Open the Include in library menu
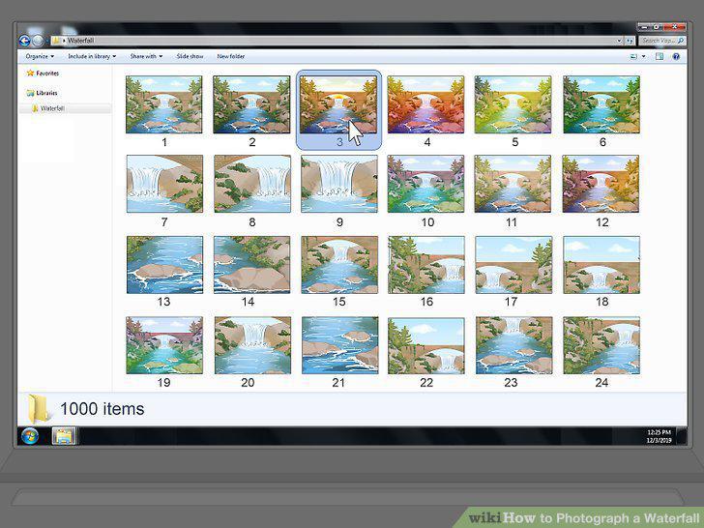The image size is (704, 528). pos(92,56)
